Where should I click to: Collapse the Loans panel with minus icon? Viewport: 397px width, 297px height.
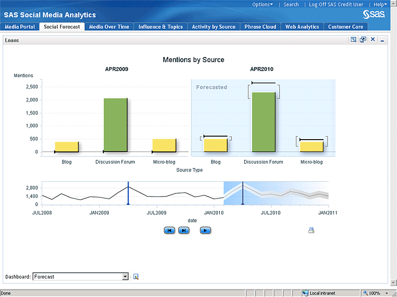[382, 41]
